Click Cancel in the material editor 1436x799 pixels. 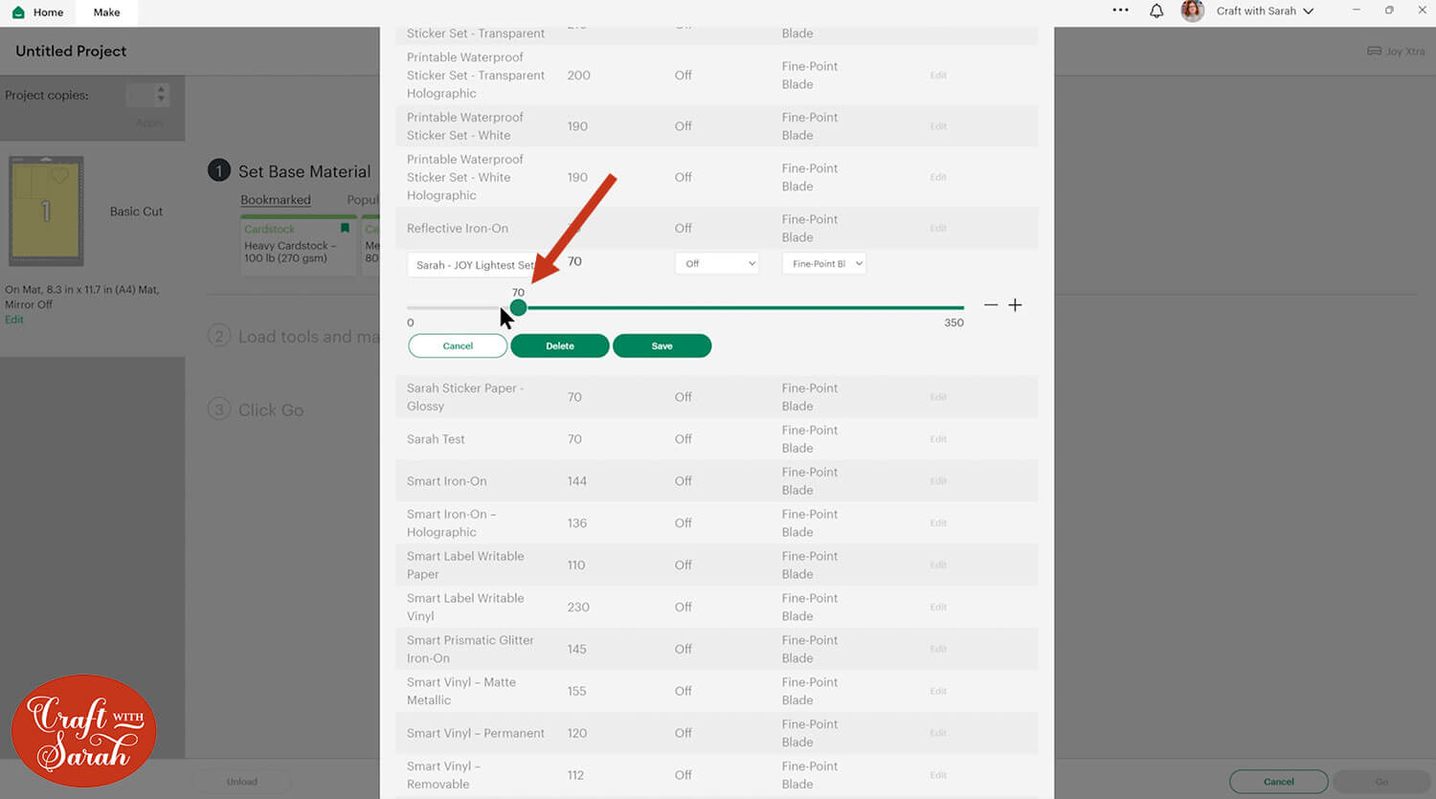click(x=458, y=345)
